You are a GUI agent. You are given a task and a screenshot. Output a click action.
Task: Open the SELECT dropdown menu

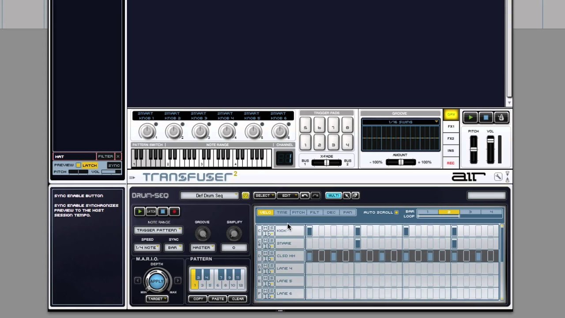(x=264, y=196)
